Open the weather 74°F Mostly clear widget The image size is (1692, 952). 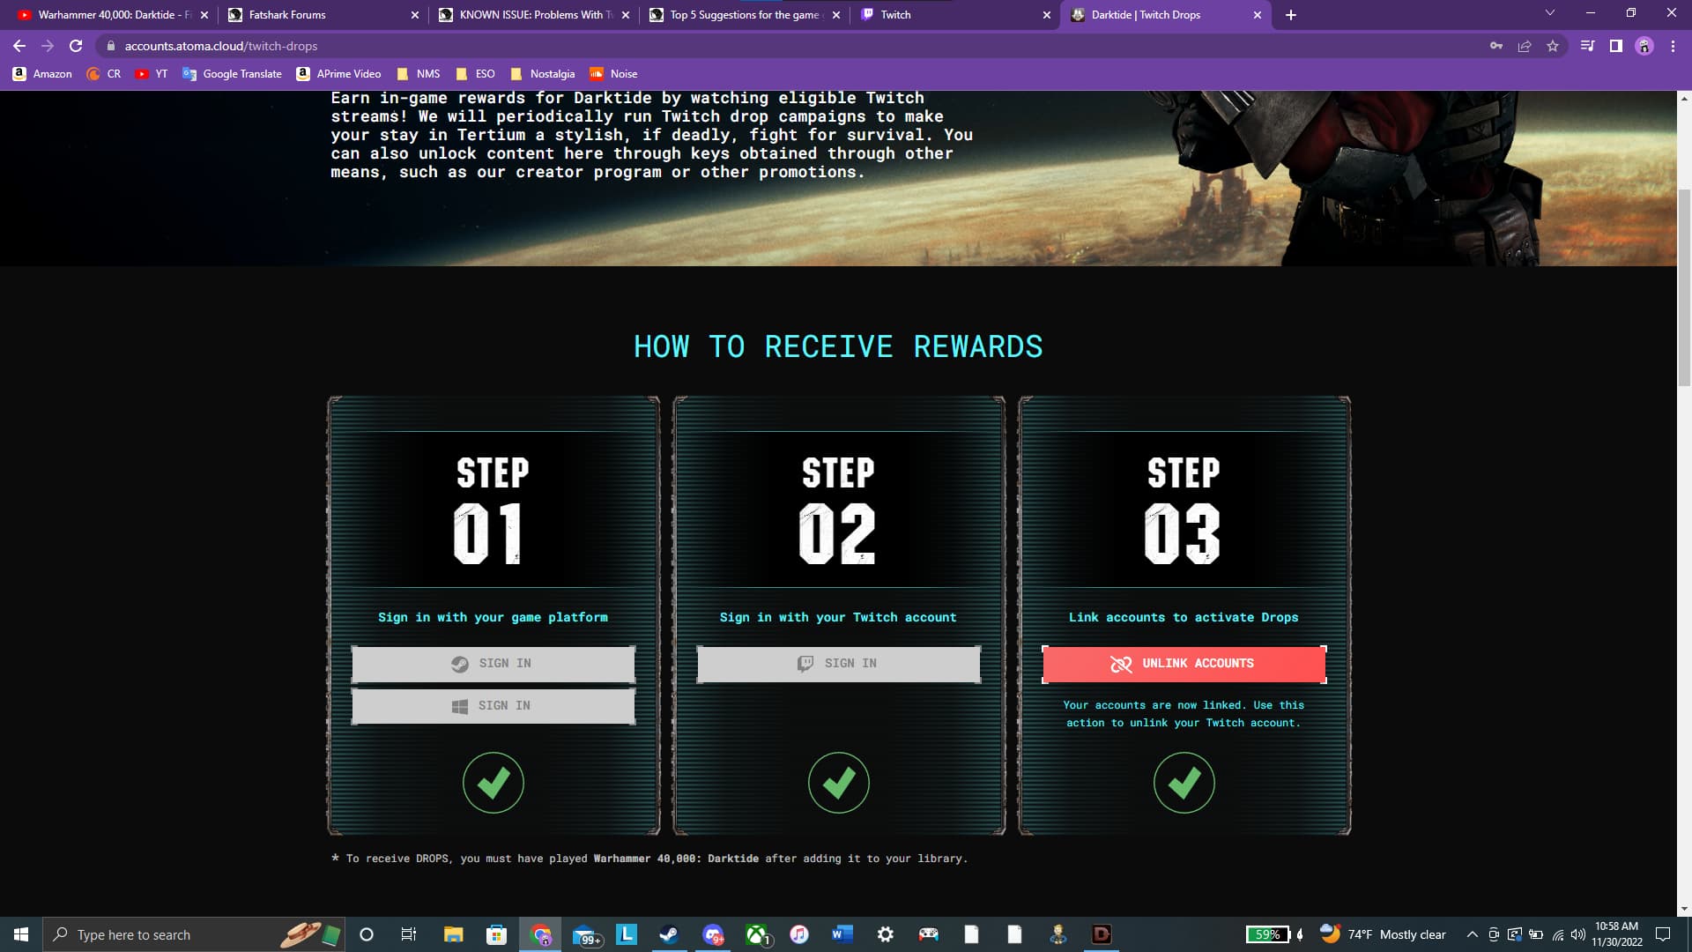tap(1383, 934)
